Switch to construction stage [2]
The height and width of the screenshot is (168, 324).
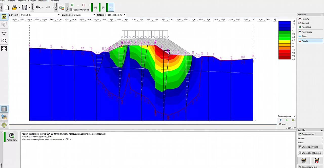103,8
